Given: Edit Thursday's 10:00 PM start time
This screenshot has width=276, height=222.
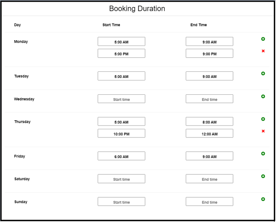Looking at the screenshot, I should pyautogui.click(x=122, y=133).
